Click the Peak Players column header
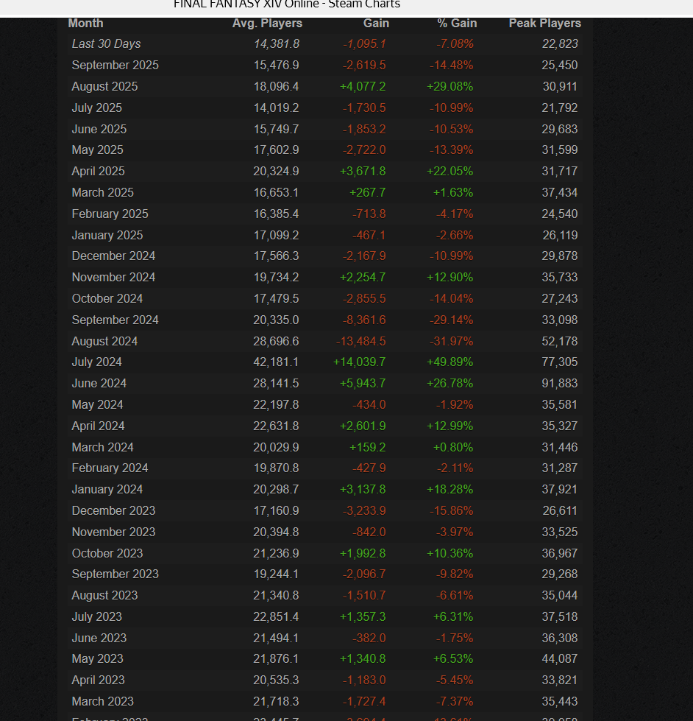The height and width of the screenshot is (721, 693). (x=545, y=24)
